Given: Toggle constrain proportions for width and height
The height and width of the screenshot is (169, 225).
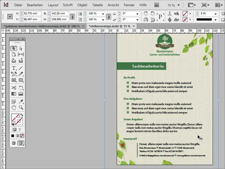Looking at the screenshot, I should pos(72,17).
